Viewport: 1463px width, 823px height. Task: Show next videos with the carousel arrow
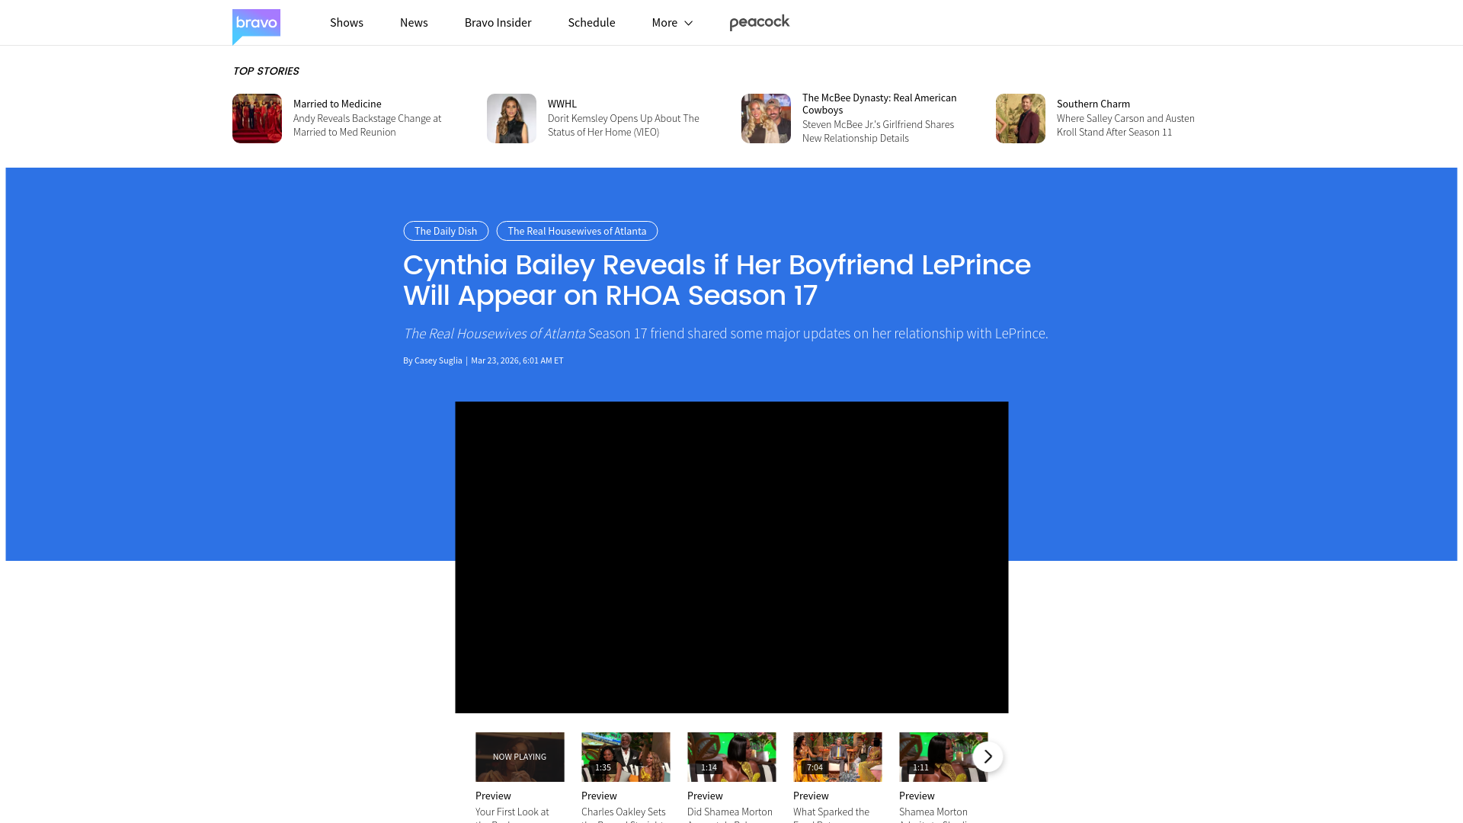tap(988, 757)
